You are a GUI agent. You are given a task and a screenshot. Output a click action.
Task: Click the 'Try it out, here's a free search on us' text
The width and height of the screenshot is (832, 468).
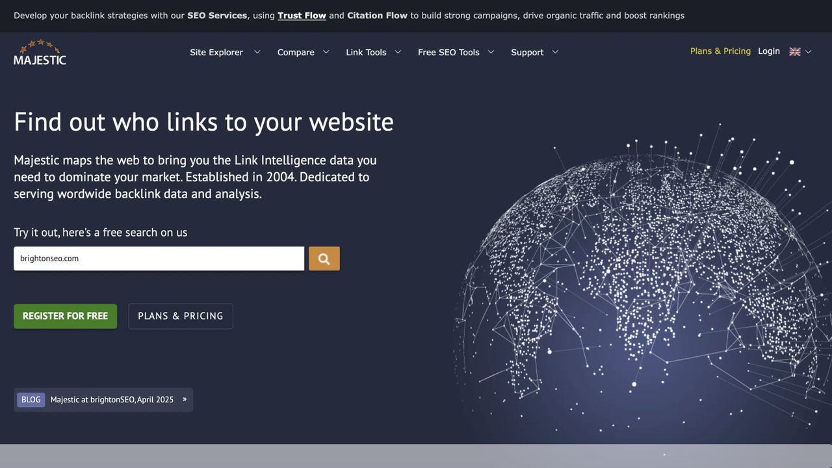click(x=100, y=232)
